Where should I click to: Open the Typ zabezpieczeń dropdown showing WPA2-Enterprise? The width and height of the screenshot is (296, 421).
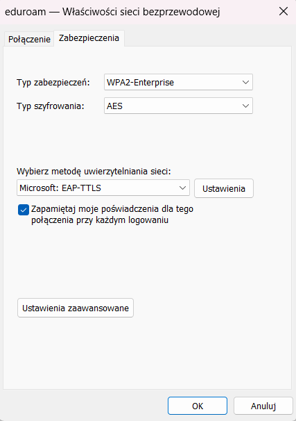178,82
